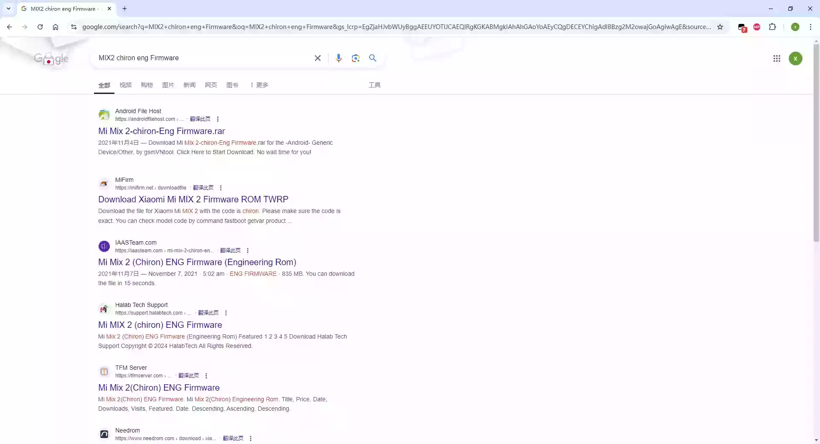Image resolution: width=820 pixels, height=444 pixels.
Task: Focus the Google search input field
Action: pos(203,58)
